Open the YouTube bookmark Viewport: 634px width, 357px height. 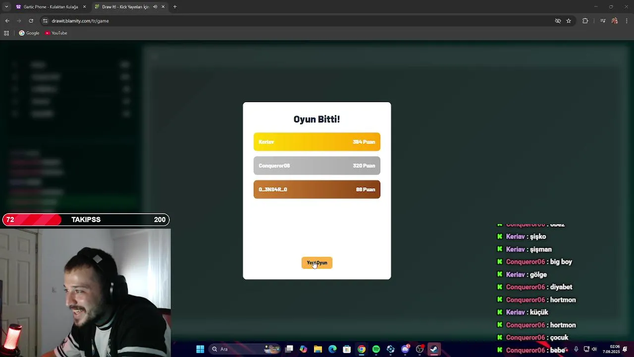tap(56, 33)
